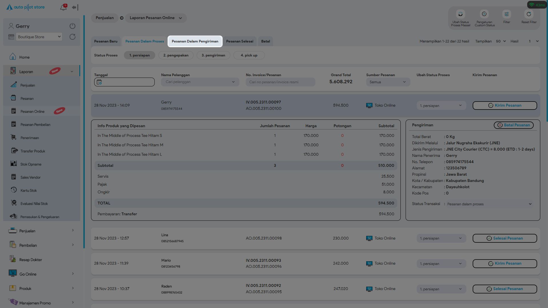Viewport: 548px width, 308px height.
Task: Click Kirim Pesanan for Gerry's order
Action: click(505, 106)
